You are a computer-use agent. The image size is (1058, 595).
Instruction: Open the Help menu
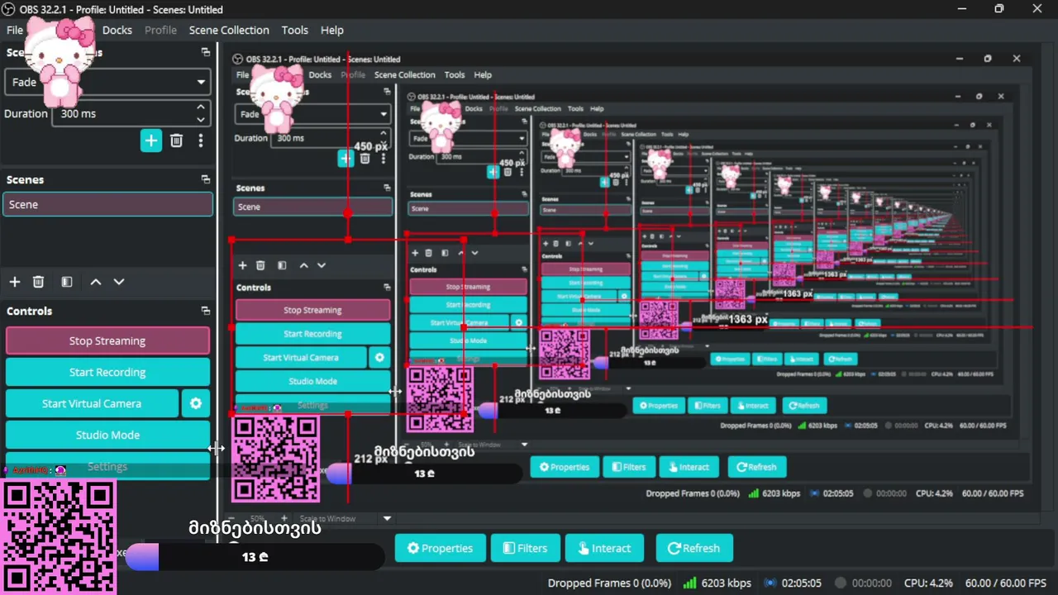tap(331, 30)
